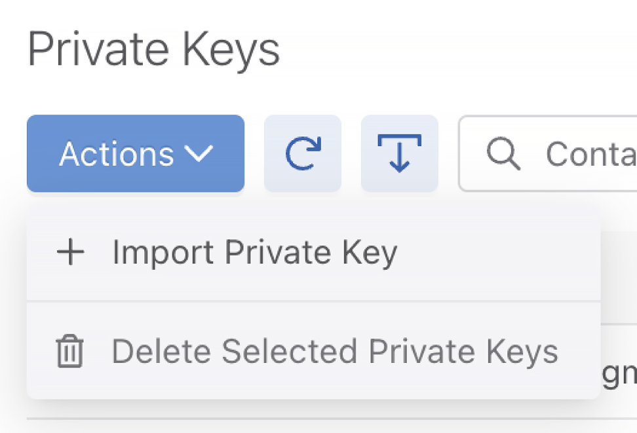Viewport: 637px width, 433px height.
Task: Click the circular arrow toolbar button
Action: pos(303,154)
